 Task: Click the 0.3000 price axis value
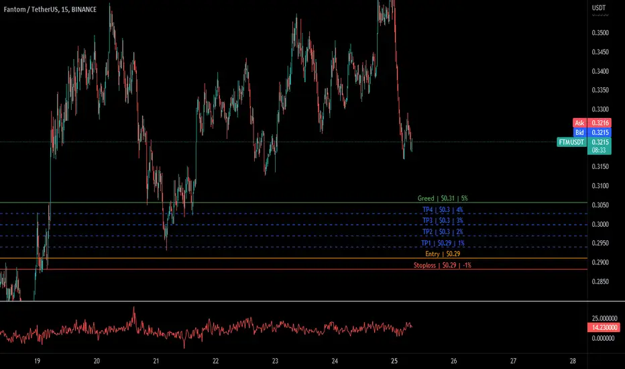pyautogui.click(x=600, y=224)
